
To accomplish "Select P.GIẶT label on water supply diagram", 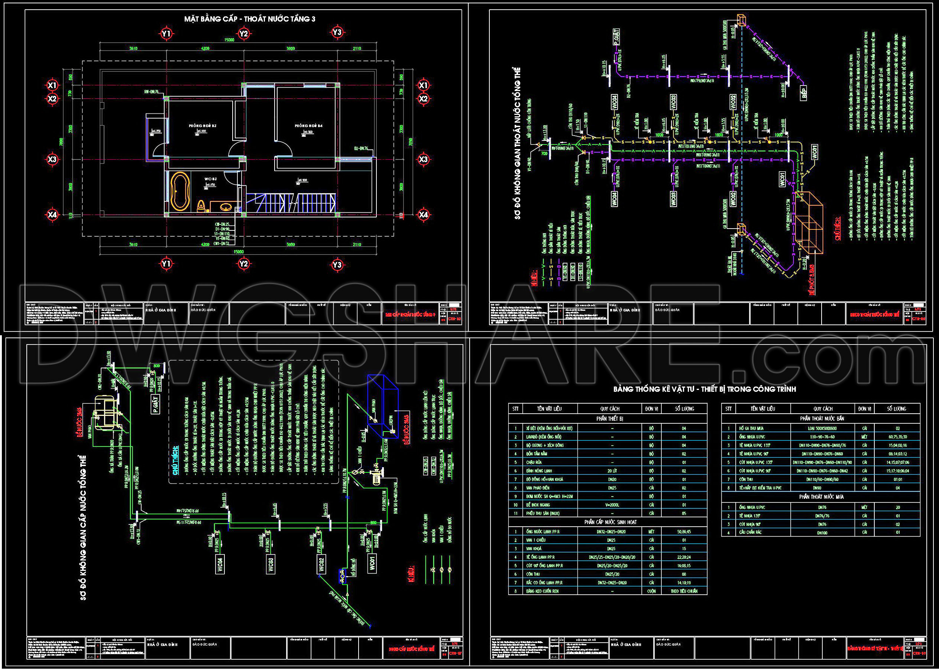I will pos(155,404).
